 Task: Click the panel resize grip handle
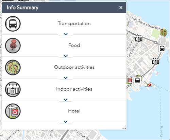pyautogui.click(x=124, y=127)
